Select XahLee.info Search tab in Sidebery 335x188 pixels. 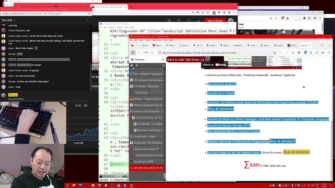[146, 149]
